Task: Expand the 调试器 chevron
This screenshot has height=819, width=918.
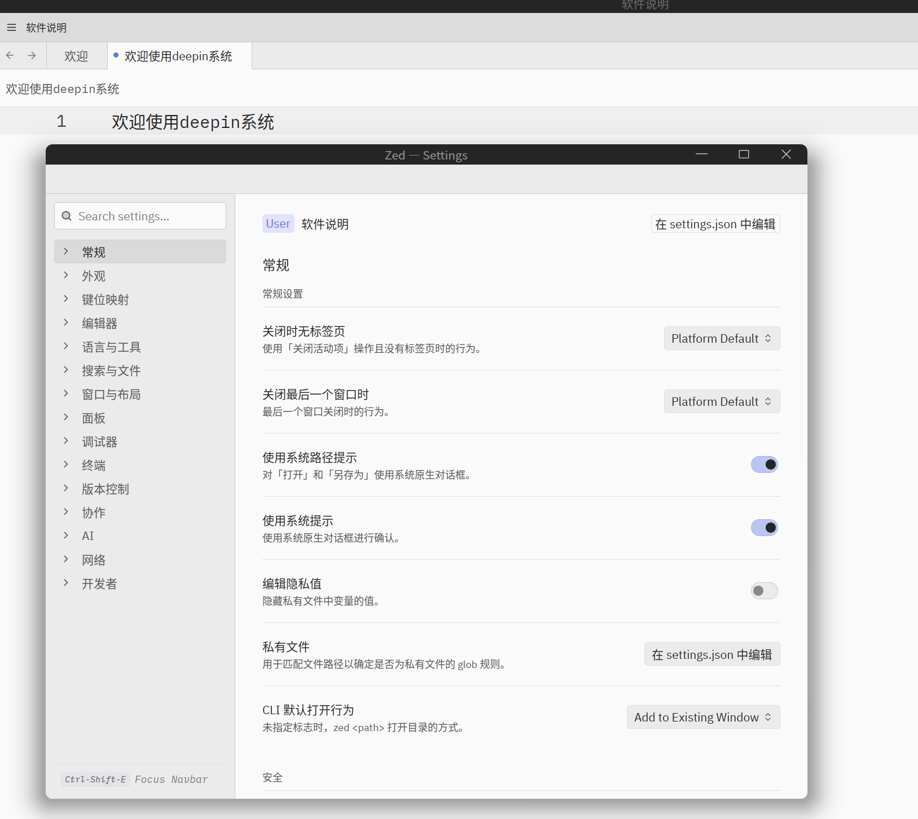Action: pos(66,441)
